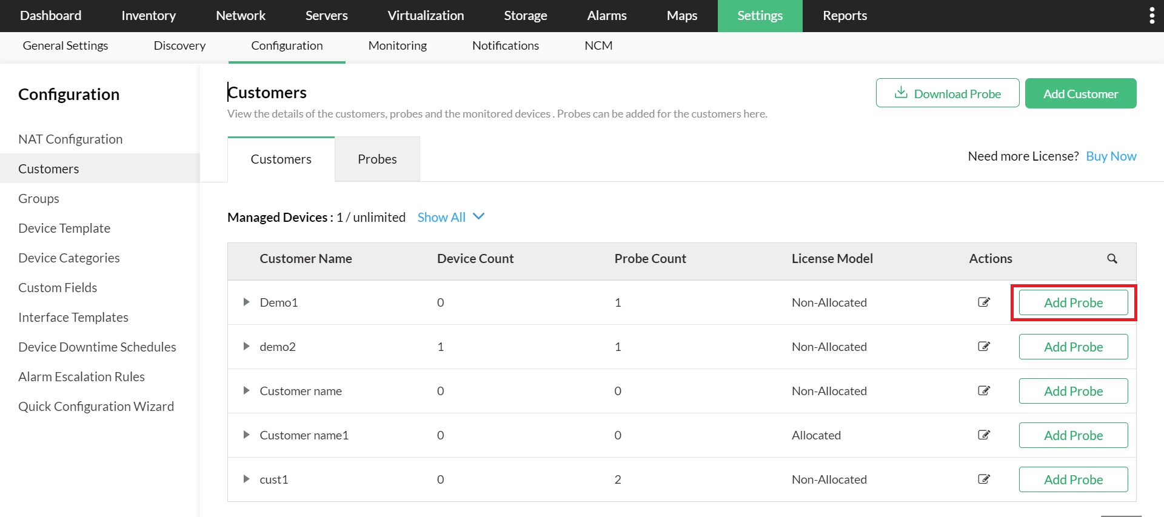Expand the Demo1 customer row
Screen dimensions: 1164x517
tap(246, 302)
